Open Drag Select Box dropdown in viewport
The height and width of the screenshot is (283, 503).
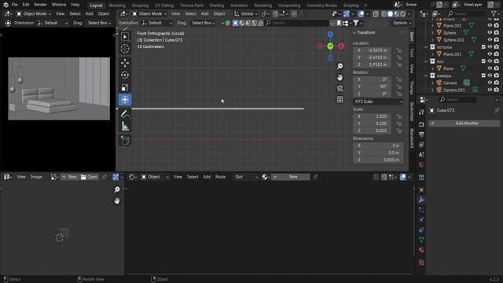coord(204,23)
